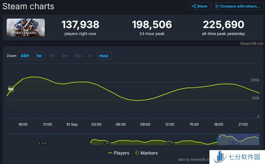Click the 6 Sep area in navigator

point(106,143)
